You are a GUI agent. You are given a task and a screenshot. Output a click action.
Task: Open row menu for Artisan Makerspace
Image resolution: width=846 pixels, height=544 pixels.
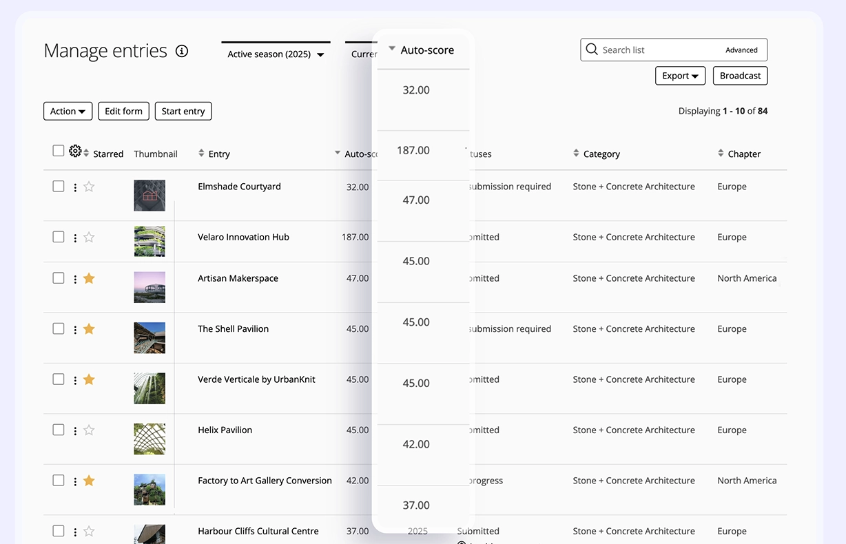75,279
